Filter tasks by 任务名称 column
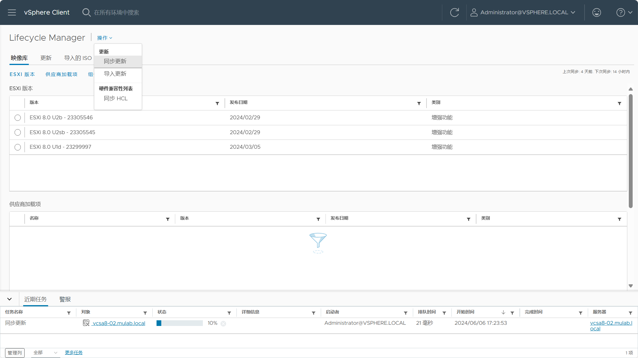Image resolution: width=638 pixels, height=358 pixels. tap(69, 313)
